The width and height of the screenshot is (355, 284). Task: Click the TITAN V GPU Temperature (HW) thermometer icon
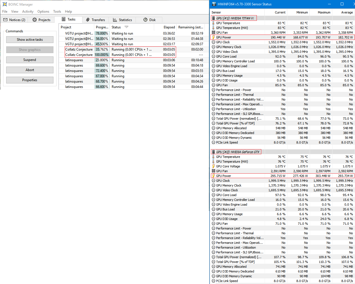(x=214, y=28)
